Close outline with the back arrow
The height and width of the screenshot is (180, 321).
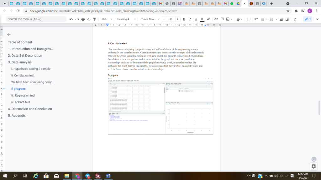click(x=9, y=34)
